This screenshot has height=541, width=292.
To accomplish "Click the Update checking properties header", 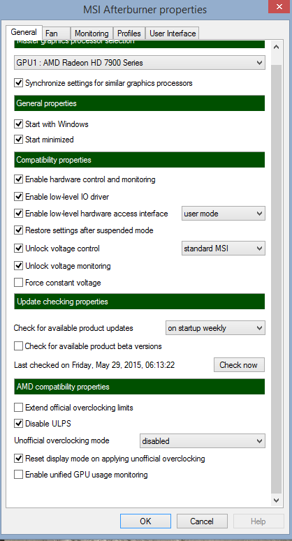I will [140, 302].
